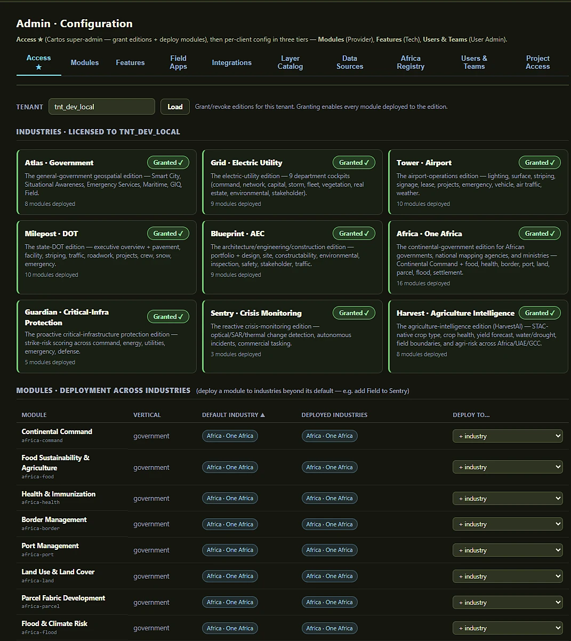Select the Milepost · DOT card title
The width and height of the screenshot is (571, 641).
51,234
